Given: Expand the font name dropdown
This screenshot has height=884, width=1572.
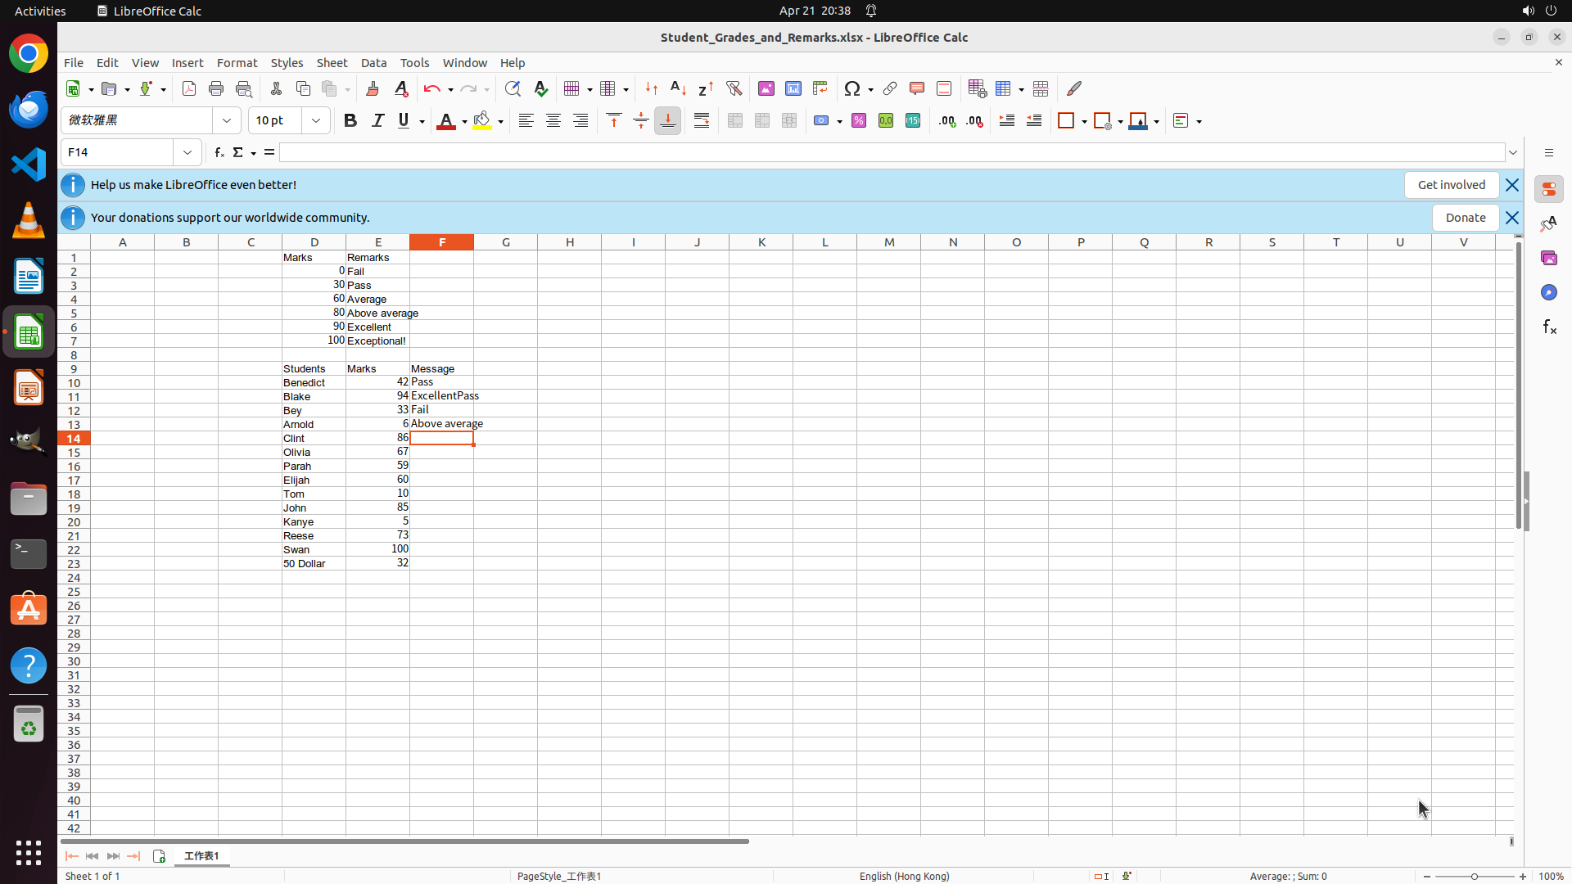Looking at the screenshot, I should (x=227, y=120).
